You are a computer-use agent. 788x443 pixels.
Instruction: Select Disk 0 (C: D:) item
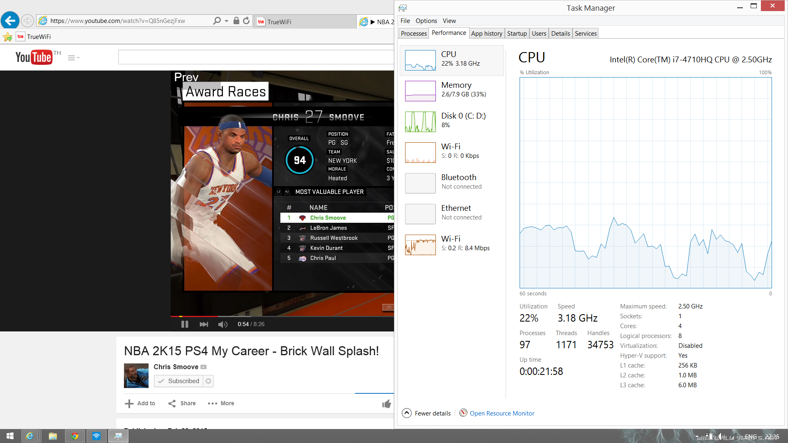pyautogui.click(x=452, y=122)
